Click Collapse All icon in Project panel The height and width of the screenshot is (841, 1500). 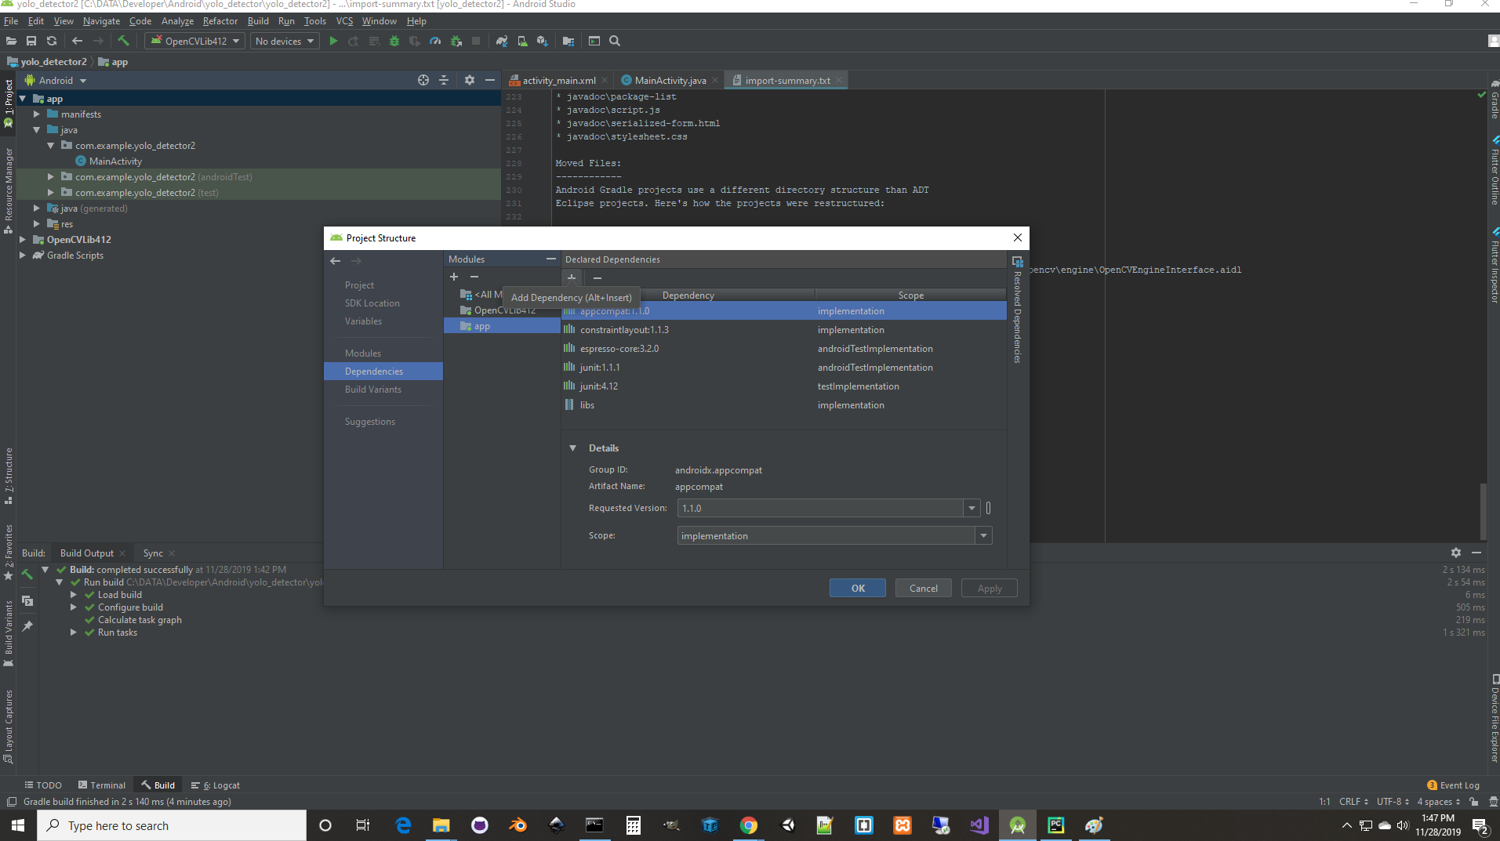pyautogui.click(x=444, y=80)
